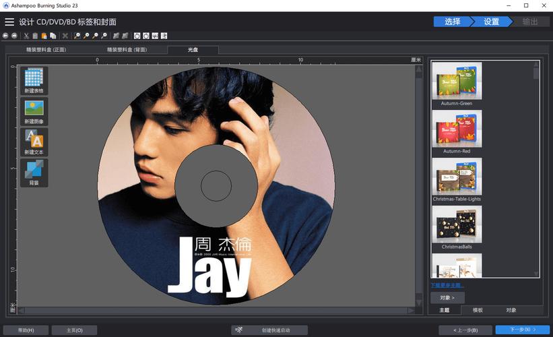Click the 创建快速启动 button
The height and width of the screenshot is (337, 553).
269,330
